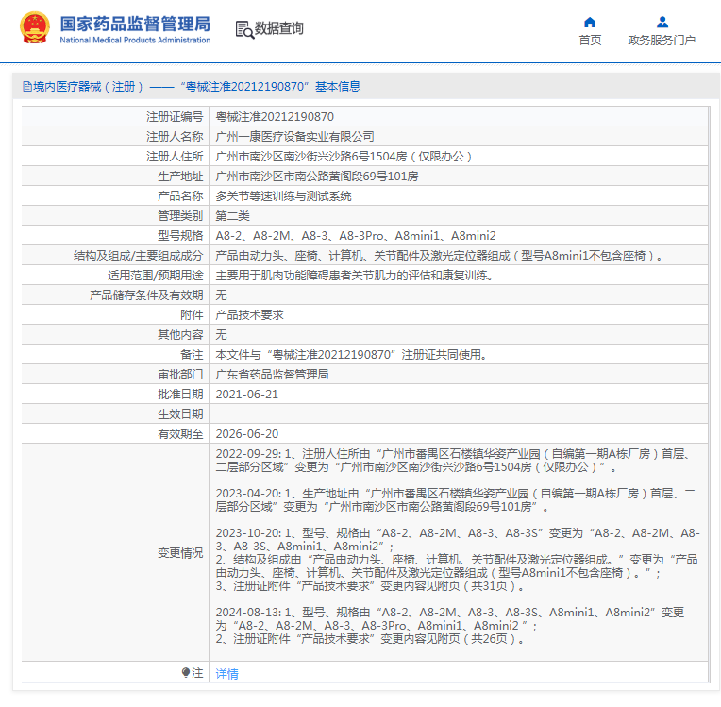Click the 2023-04-20 change record entry
721x707 pixels.
[456, 500]
